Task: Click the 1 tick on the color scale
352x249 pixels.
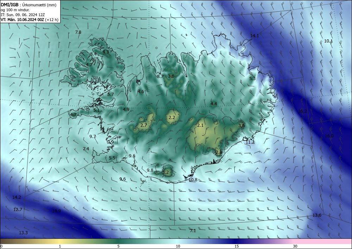Action: 60,247
